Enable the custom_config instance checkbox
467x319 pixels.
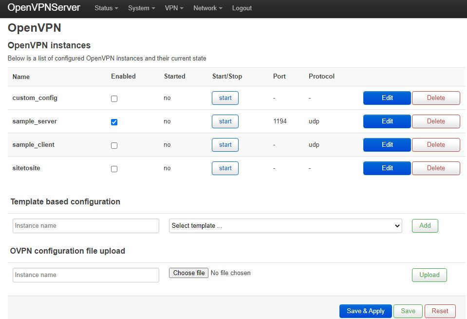click(114, 99)
